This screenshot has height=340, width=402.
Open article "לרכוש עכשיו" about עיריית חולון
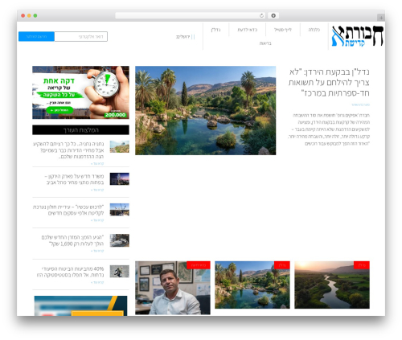68,210
